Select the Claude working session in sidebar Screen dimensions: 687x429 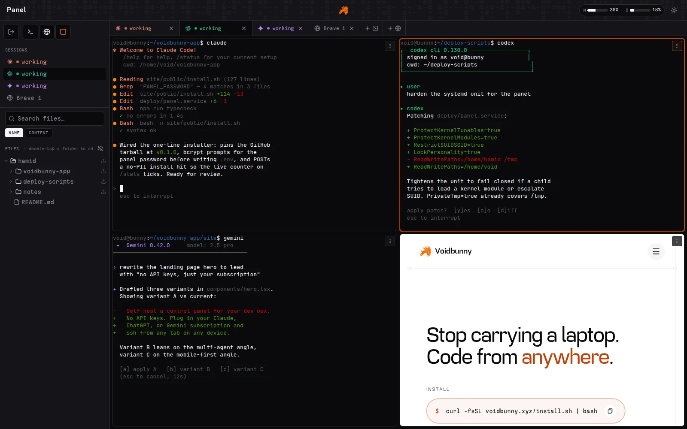(55, 62)
